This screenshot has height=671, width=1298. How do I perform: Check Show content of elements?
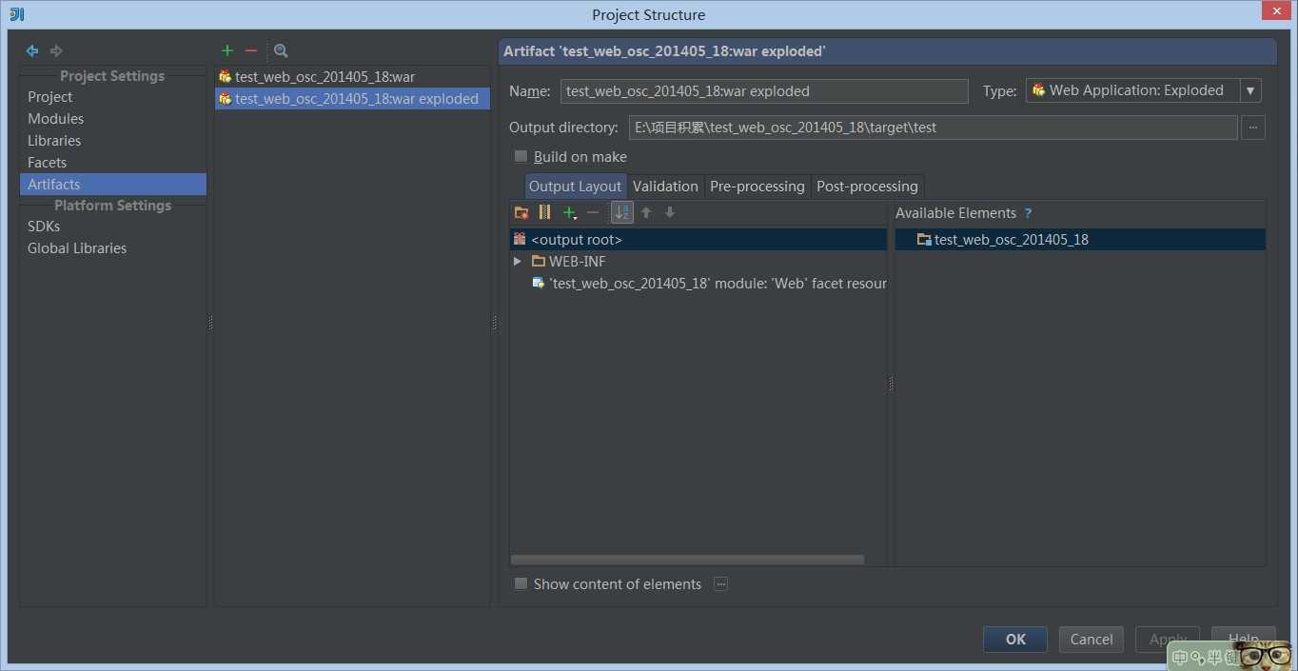[x=521, y=583]
